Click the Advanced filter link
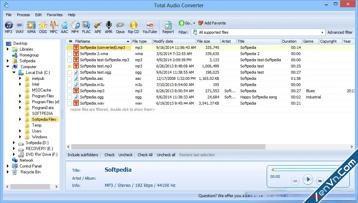This screenshot has width=358, height=203. coord(340,32)
